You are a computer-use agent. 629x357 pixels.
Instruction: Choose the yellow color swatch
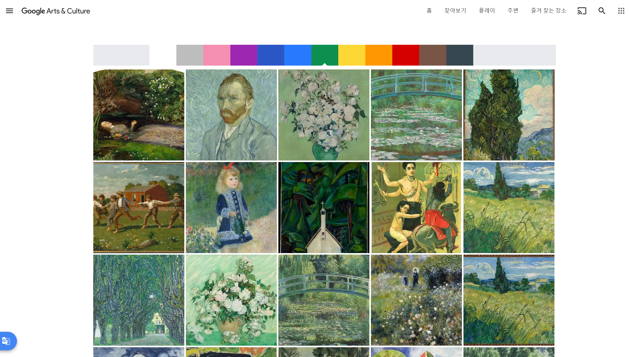tap(352, 55)
